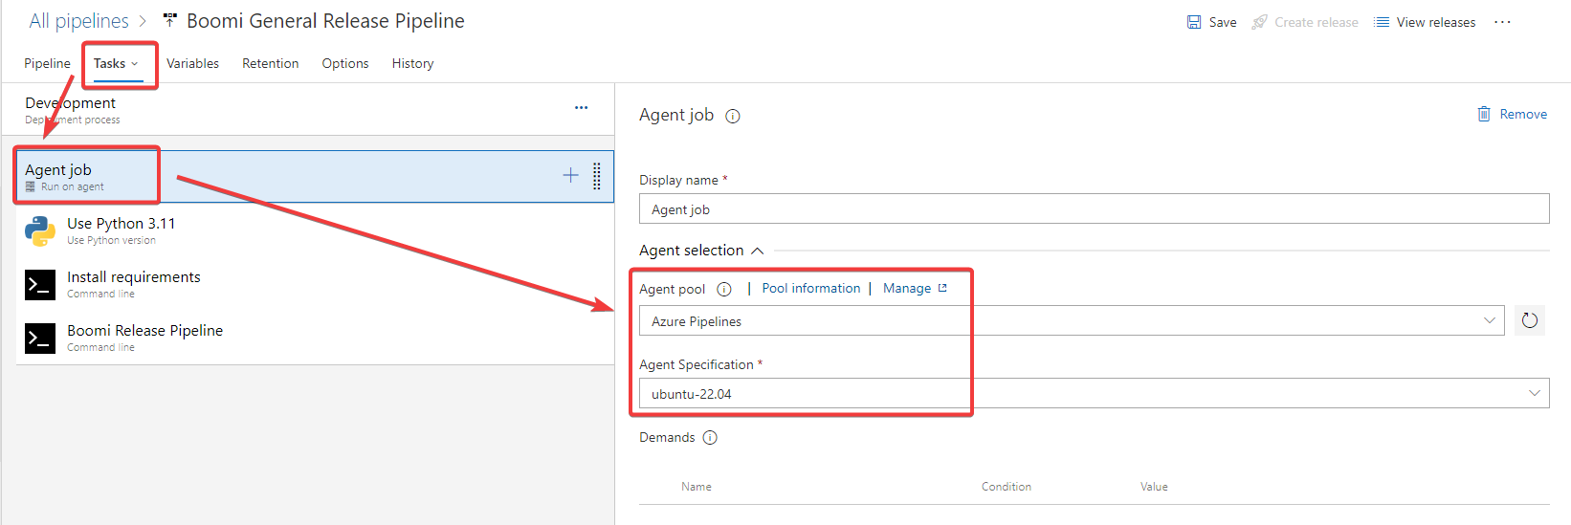Click the breadcrumb chevron after All pipelines
Image resolution: width=1571 pixels, height=525 pixels.
pyautogui.click(x=143, y=21)
